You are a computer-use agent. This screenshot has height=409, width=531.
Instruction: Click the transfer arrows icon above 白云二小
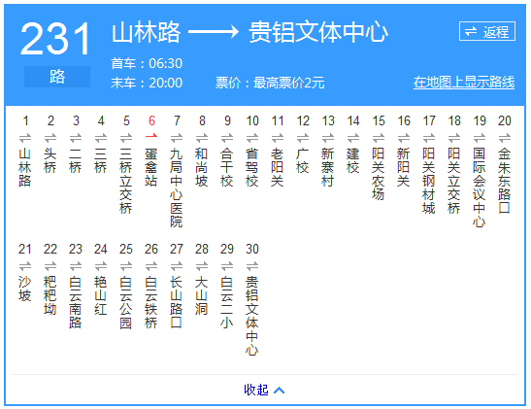click(227, 266)
